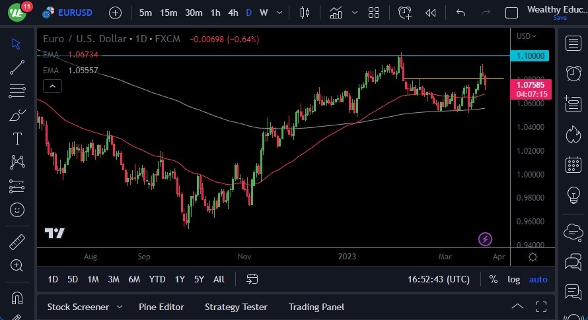Expand the time interval dropdown arrow
This screenshot has width=588, height=320.
click(x=281, y=13)
